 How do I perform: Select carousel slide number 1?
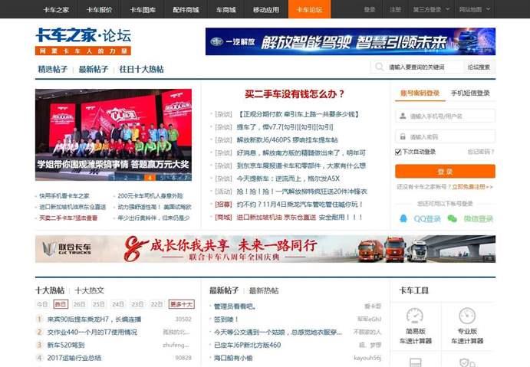(114, 178)
